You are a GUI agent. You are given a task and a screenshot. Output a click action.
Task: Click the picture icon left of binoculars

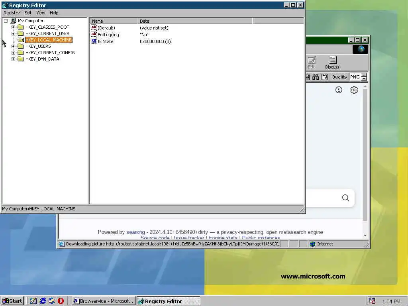coord(308,77)
